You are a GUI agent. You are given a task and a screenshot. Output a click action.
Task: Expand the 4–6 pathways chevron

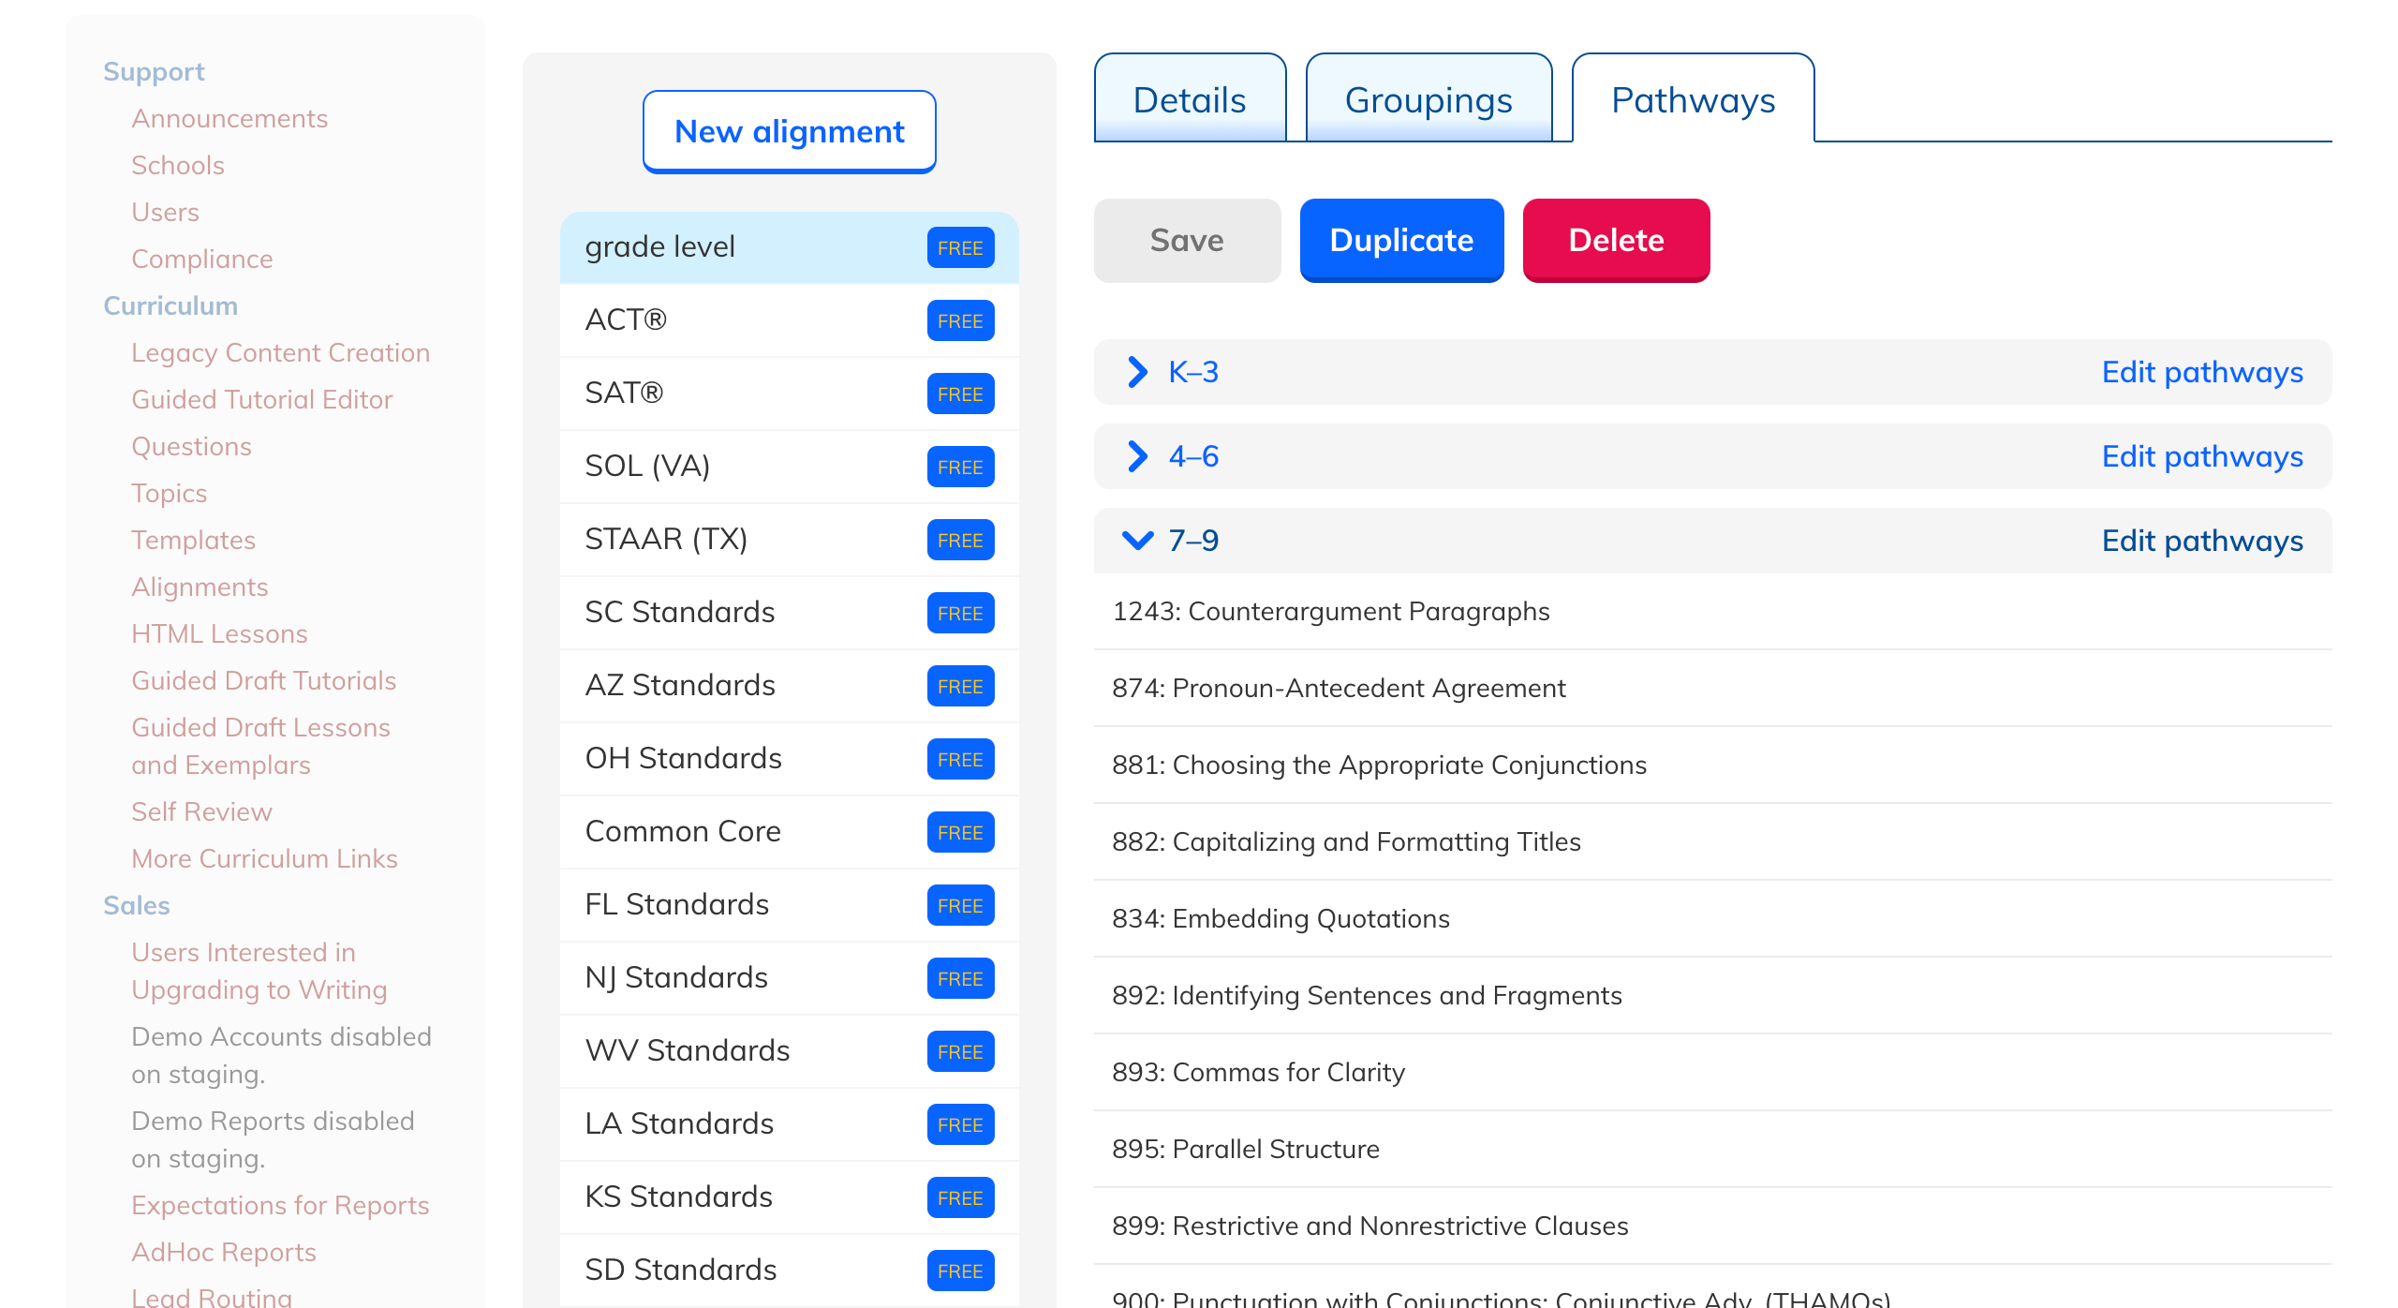[x=1137, y=456]
